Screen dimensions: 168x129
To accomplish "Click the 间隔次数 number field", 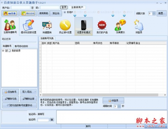I will pos(150,13).
